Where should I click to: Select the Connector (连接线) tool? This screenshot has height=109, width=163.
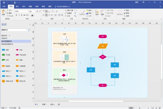pos(68,13)
